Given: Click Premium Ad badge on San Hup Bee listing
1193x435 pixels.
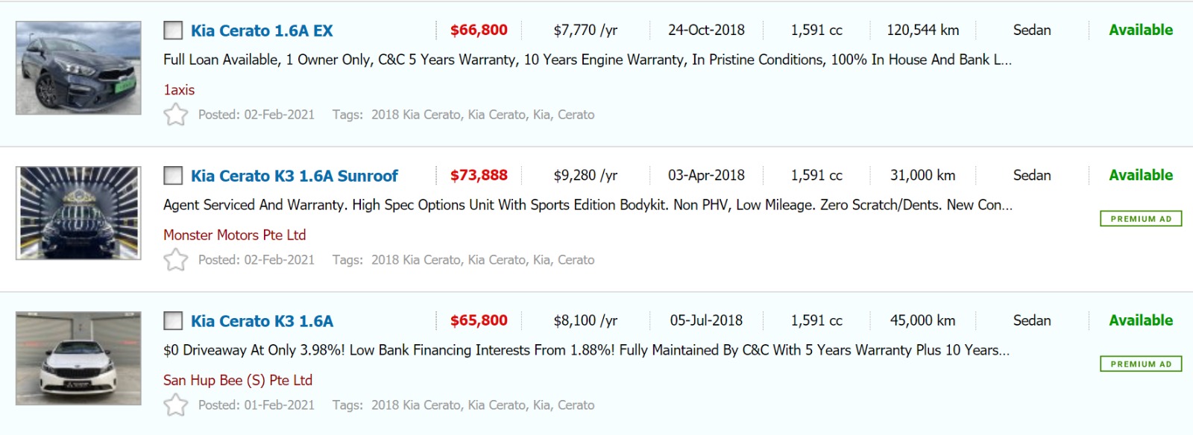Looking at the screenshot, I should [x=1141, y=364].
